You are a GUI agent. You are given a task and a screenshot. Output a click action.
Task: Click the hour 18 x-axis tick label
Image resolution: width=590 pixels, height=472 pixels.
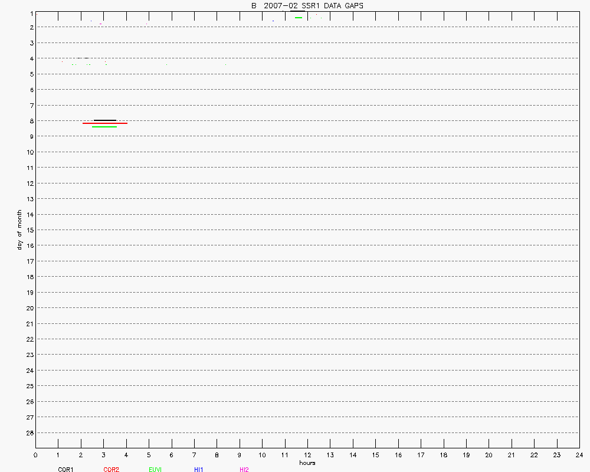443,455
